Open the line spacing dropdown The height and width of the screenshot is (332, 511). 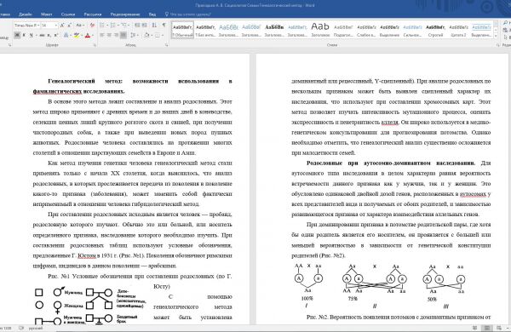point(134,35)
